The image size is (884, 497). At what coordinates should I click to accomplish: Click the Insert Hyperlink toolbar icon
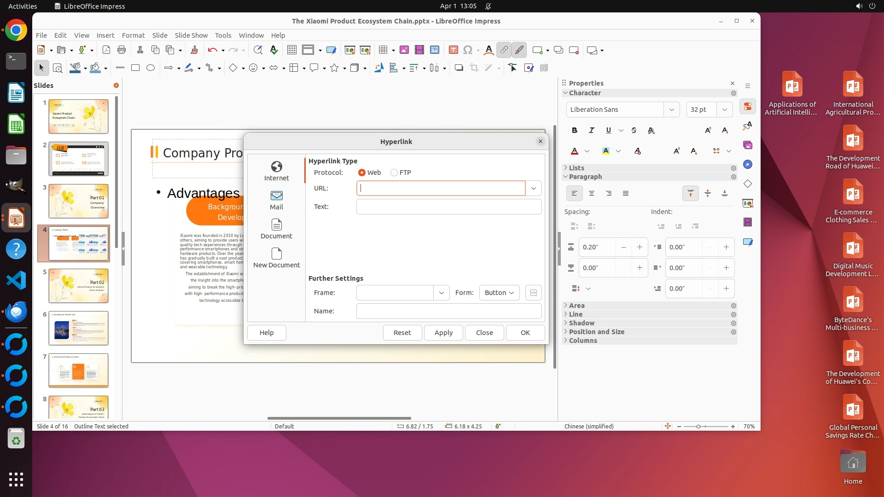click(504, 50)
